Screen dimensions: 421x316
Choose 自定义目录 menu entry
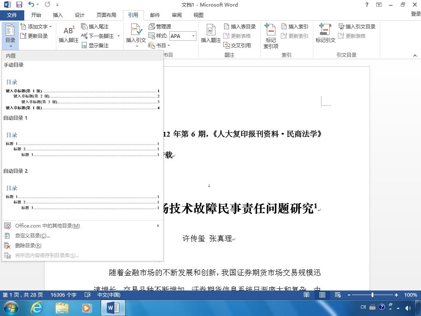pos(82,236)
